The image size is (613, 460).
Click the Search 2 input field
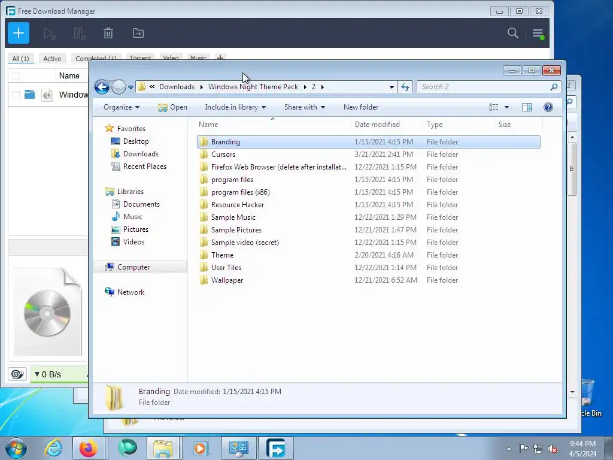click(488, 87)
